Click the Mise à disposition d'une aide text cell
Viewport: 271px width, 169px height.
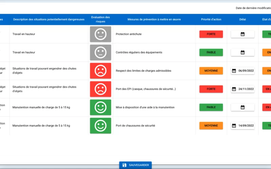click(145, 107)
